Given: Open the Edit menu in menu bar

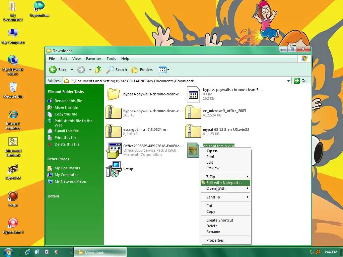Looking at the screenshot, I should 63,59.
